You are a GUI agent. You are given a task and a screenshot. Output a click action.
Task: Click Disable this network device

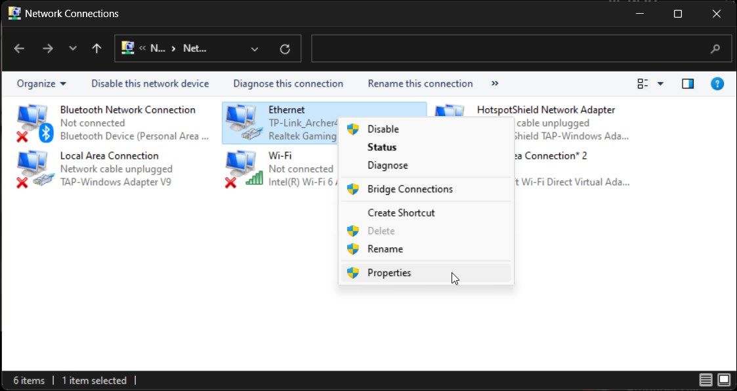click(x=150, y=83)
